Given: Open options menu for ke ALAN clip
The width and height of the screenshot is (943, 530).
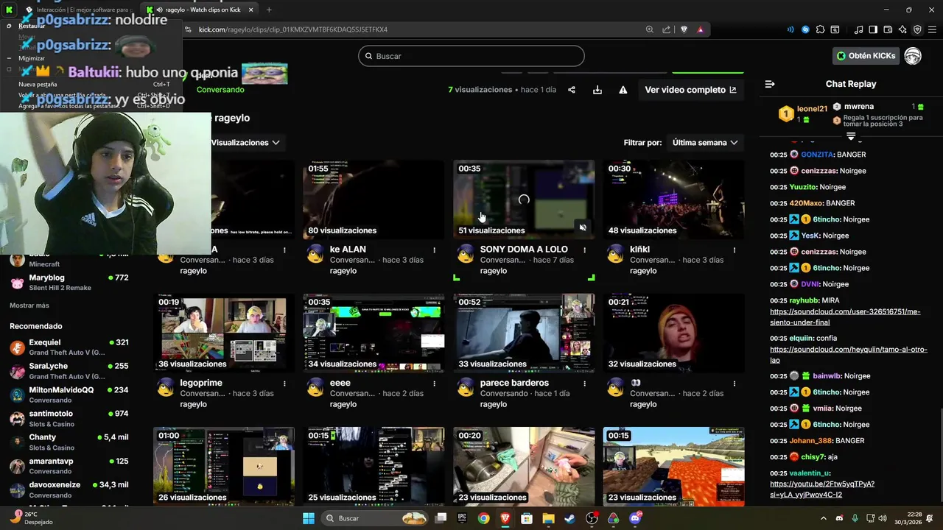Looking at the screenshot, I should (x=435, y=250).
